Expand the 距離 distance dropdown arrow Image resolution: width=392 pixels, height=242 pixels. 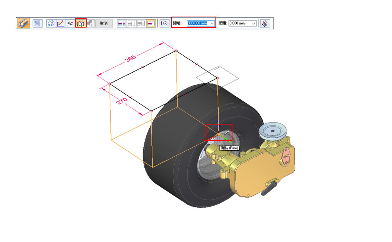[x=212, y=23]
